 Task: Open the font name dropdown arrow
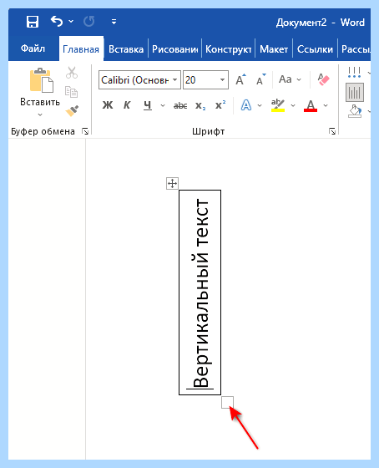175,80
